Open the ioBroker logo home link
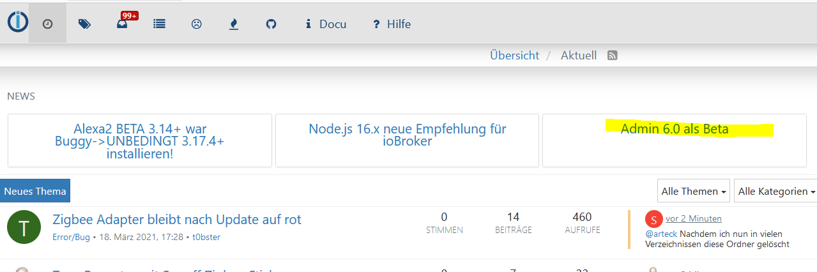This screenshot has width=817, height=272. click(x=17, y=22)
